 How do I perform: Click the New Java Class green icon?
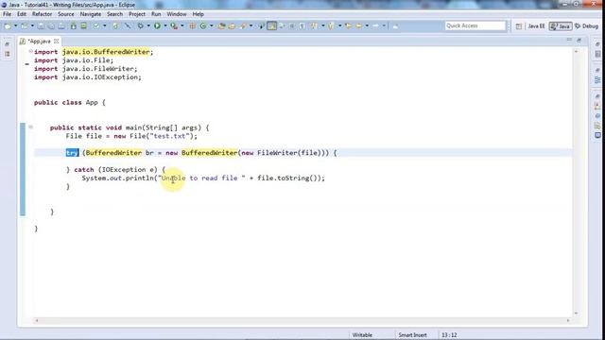(x=203, y=26)
